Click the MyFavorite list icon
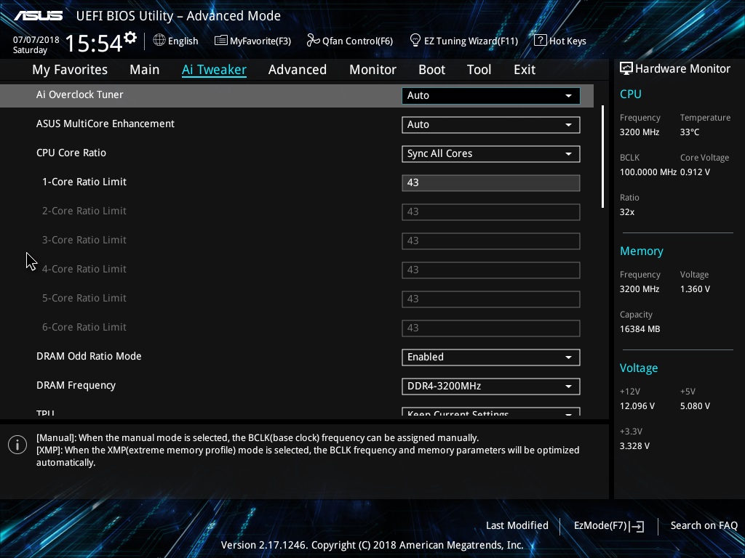The width and height of the screenshot is (745, 558). (221, 41)
